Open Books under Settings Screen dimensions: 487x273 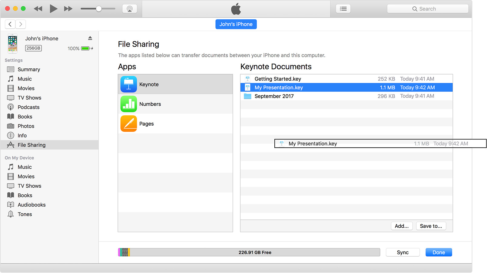tap(25, 117)
